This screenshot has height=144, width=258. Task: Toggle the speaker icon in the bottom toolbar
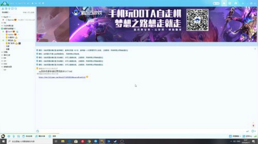click(x=9, y=136)
